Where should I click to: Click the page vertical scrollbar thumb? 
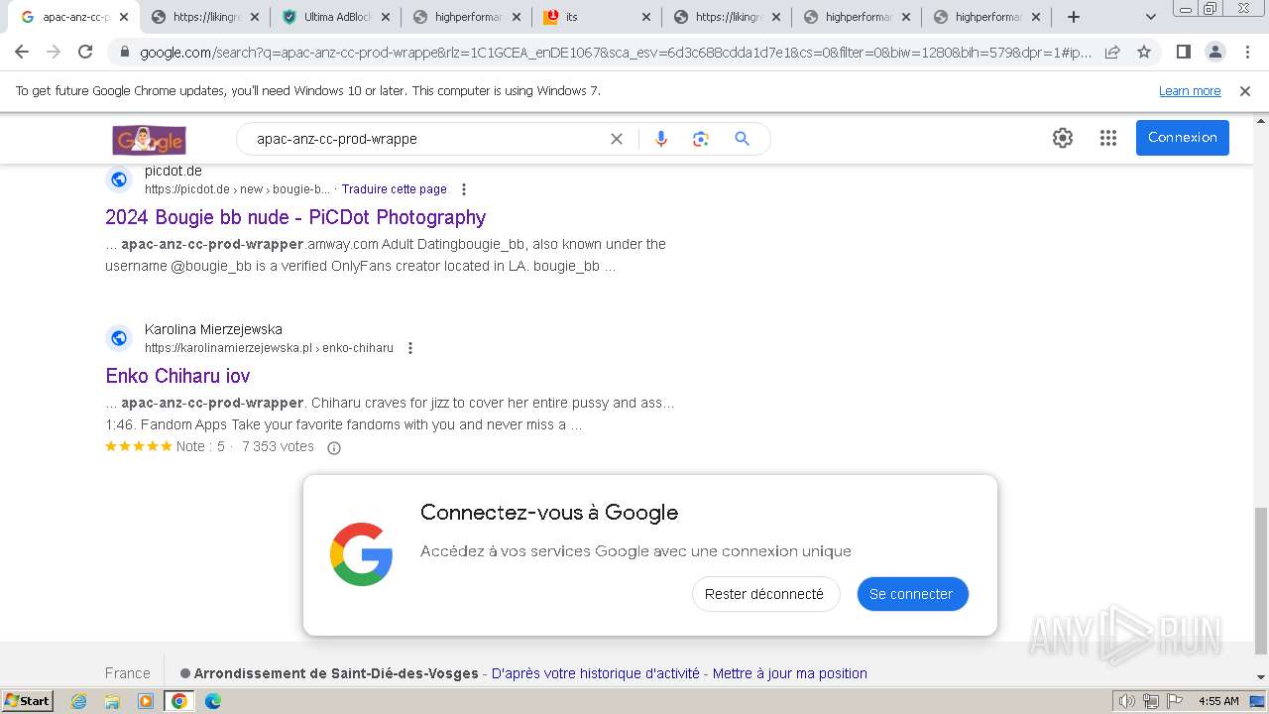pos(1260,579)
